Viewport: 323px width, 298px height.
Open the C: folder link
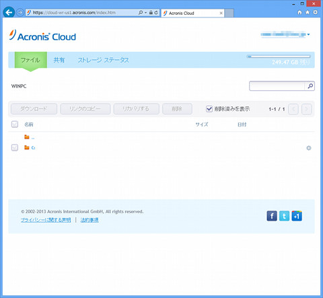pyautogui.click(x=33, y=148)
